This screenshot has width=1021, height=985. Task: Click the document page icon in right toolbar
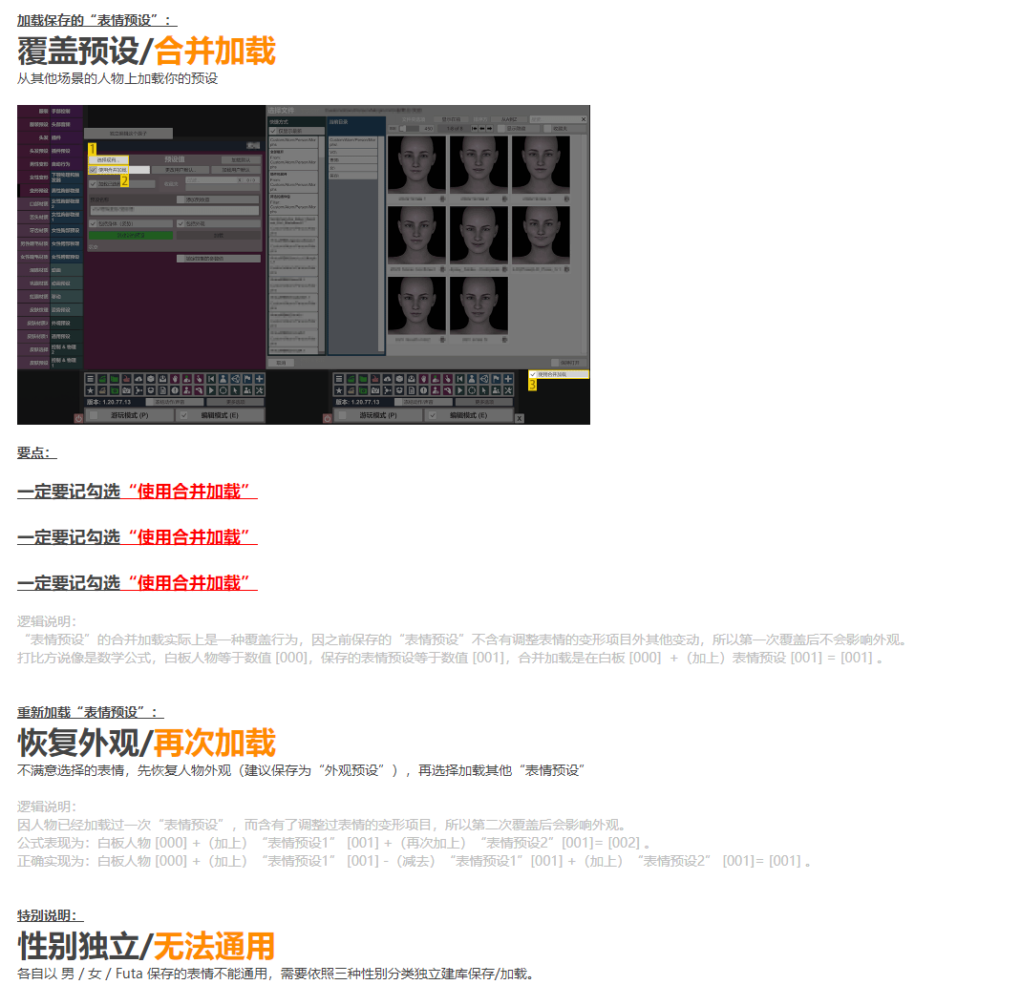click(x=411, y=391)
